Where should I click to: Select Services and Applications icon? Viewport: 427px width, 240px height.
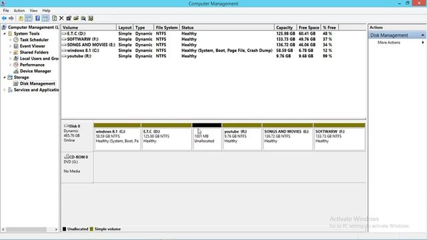[10, 90]
